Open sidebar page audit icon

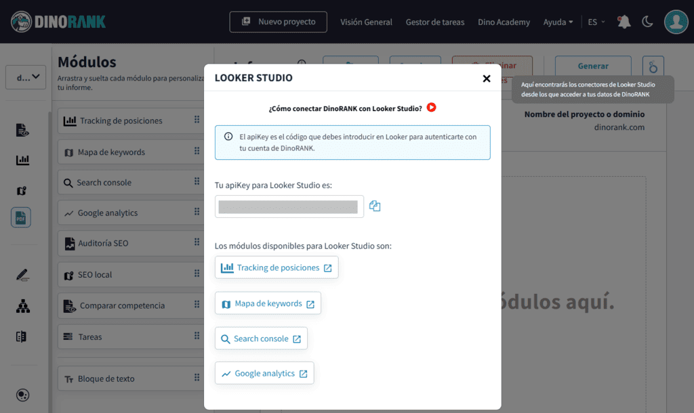click(22, 130)
